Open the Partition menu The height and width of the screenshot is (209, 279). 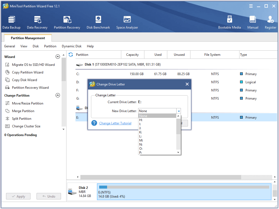click(x=50, y=46)
